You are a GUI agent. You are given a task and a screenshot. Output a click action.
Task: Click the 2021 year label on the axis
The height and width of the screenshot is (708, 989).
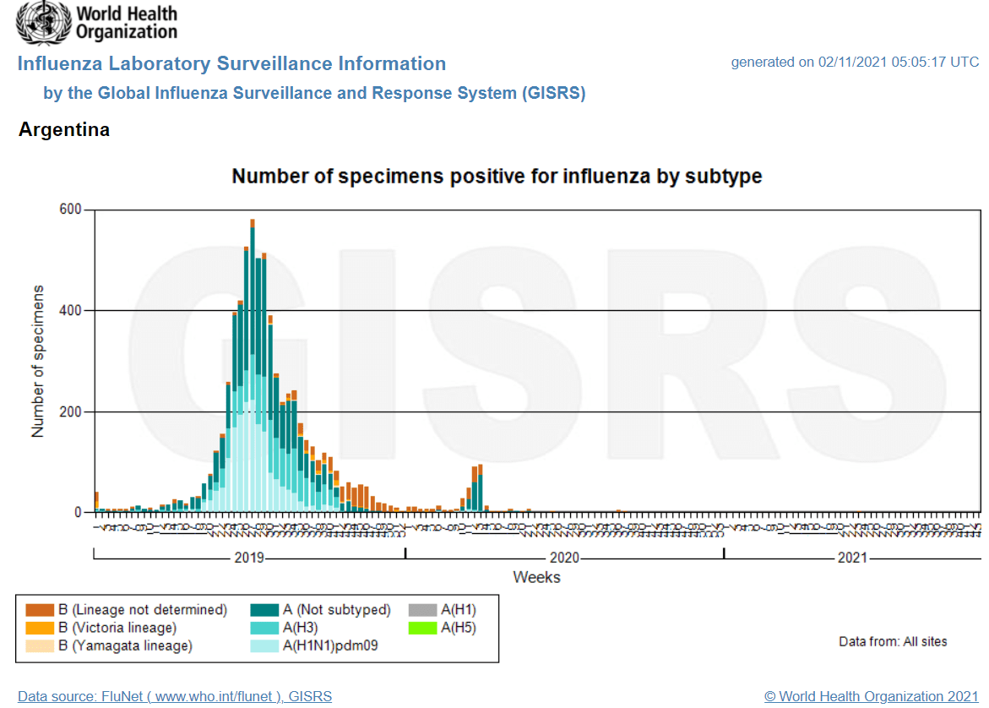tap(852, 558)
